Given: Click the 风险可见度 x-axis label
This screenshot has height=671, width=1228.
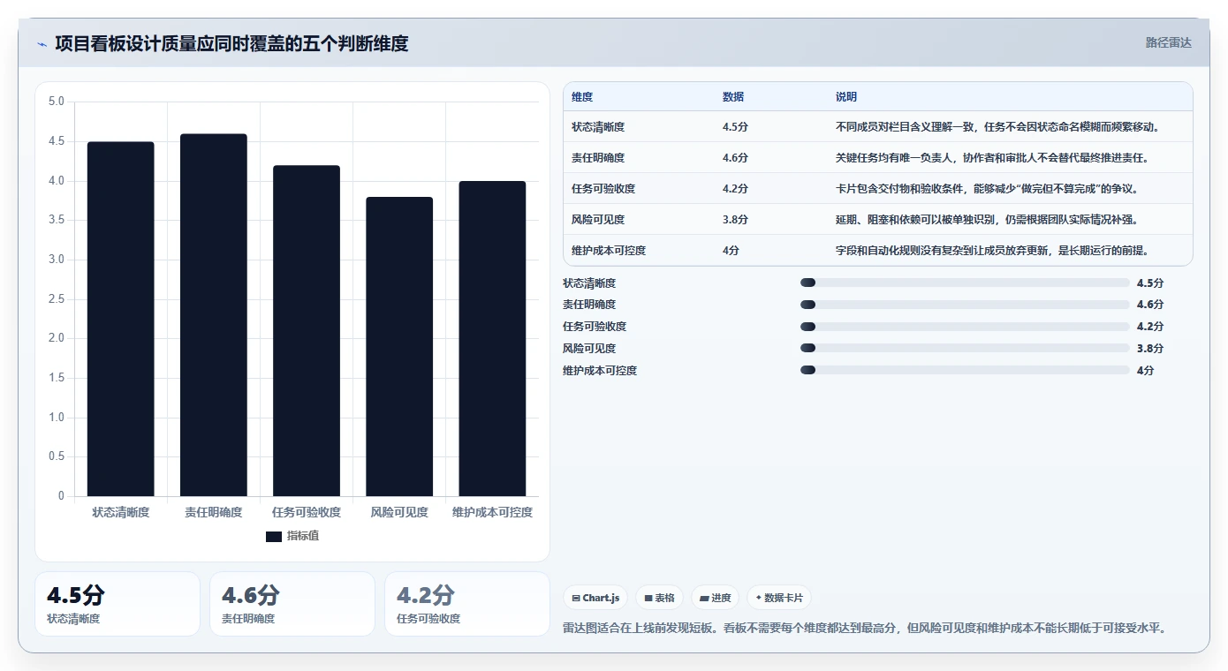Looking at the screenshot, I should click(x=399, y=512).
